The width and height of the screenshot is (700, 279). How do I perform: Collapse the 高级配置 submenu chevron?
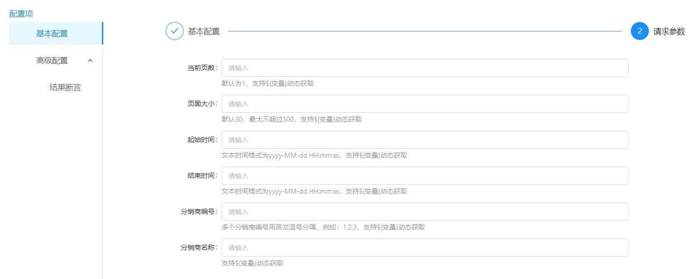click(90, 60)
